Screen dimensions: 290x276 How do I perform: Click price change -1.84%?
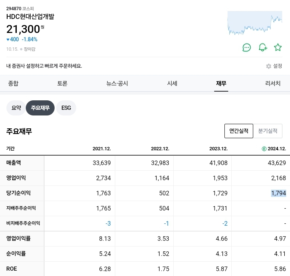[30, 39]
